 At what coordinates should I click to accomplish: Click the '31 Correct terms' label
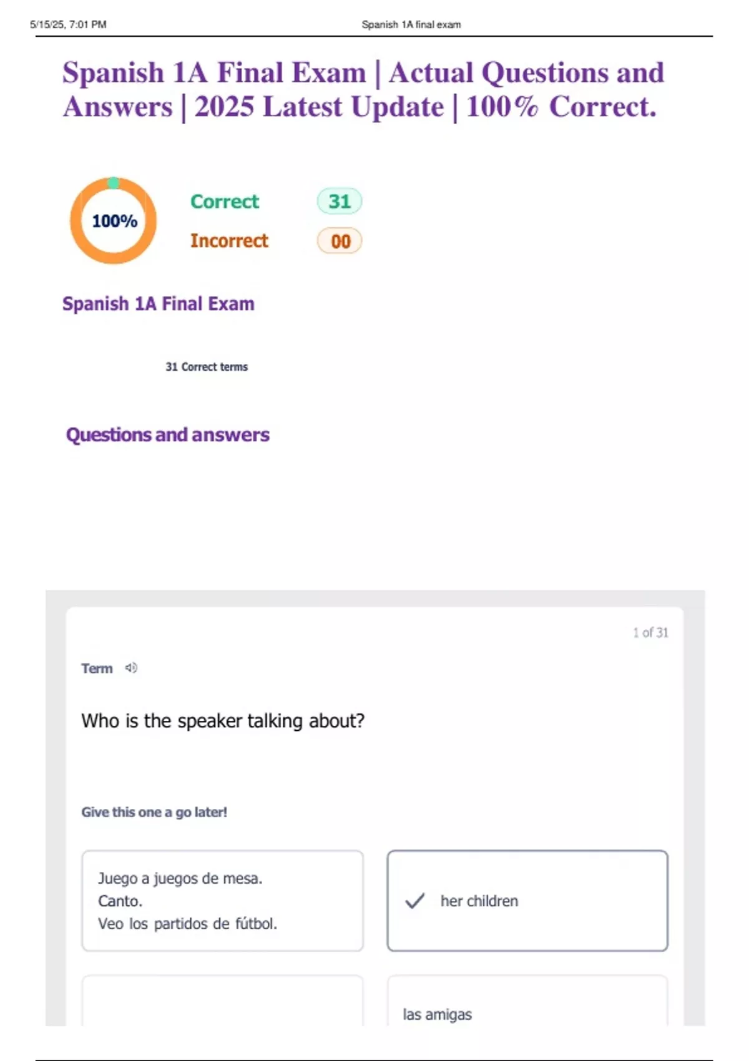[207, 367]
